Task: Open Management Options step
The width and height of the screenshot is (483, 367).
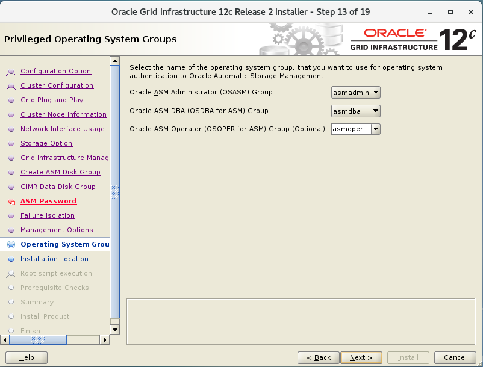Action: (57, 230)
